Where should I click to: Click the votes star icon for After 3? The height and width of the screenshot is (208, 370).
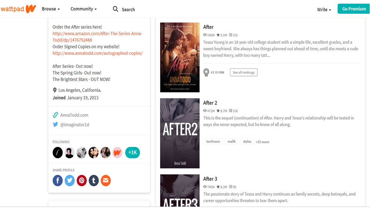coord(218,187)
